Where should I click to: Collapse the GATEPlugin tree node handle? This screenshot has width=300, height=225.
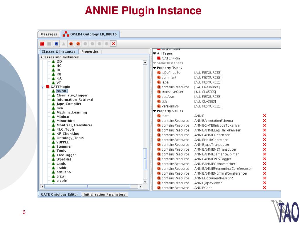coord(42,87)
